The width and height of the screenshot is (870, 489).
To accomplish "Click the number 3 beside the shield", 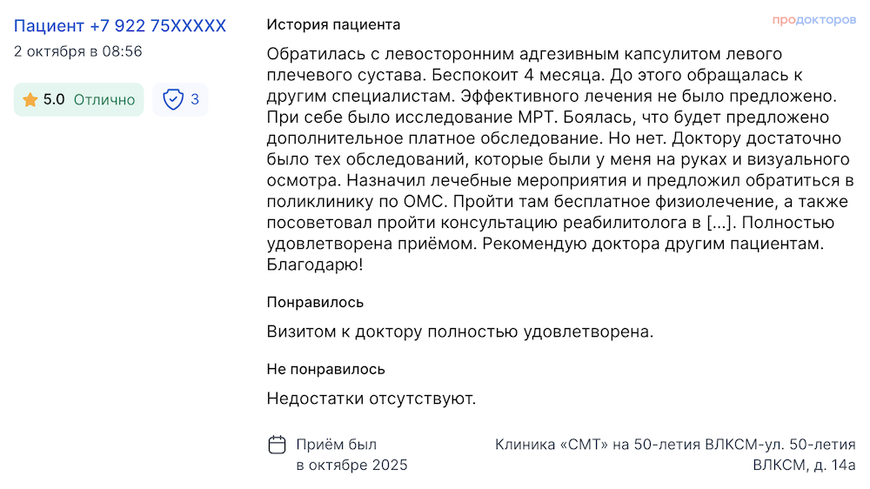I will click(195, 100).
